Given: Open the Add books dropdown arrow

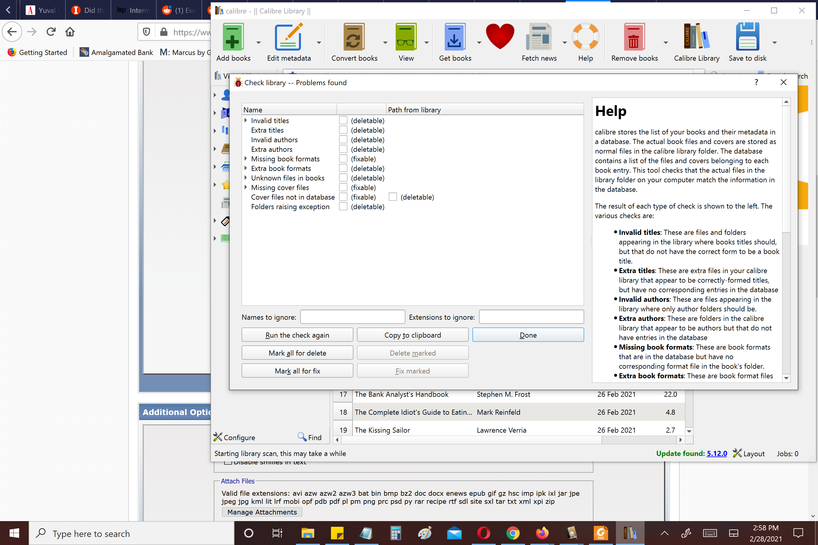Looking at the screenshot, I should pyautogui.click(x=258, y=42).
